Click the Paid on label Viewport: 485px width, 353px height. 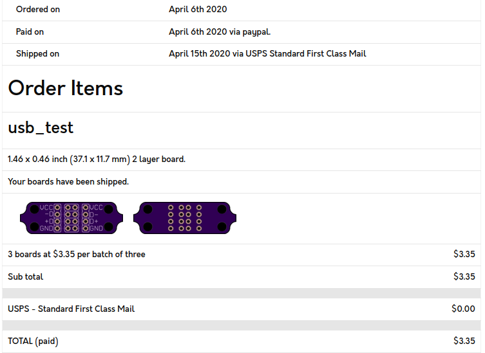(x=30, y=32)
